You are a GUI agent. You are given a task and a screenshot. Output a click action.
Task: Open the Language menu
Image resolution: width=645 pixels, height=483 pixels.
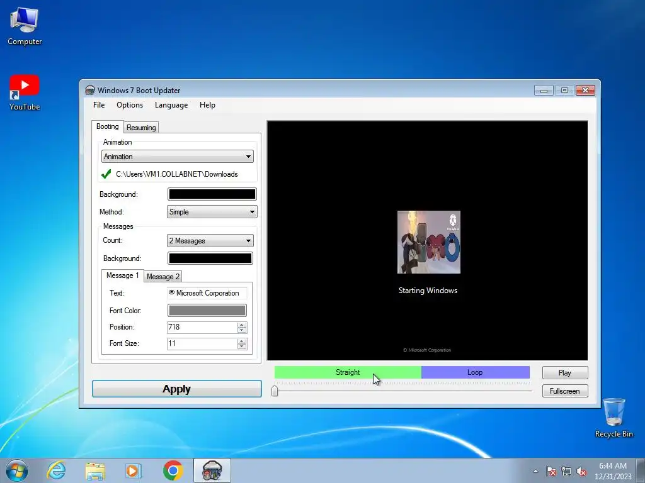[171, 105]
